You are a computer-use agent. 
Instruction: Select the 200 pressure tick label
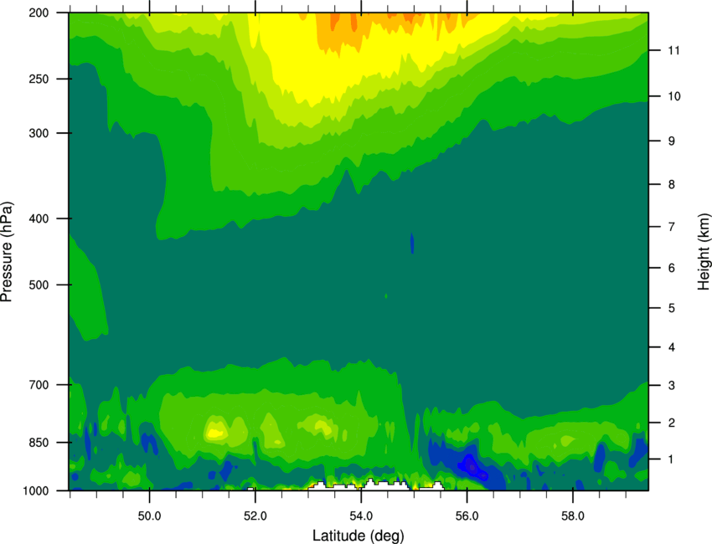[39, 13]
